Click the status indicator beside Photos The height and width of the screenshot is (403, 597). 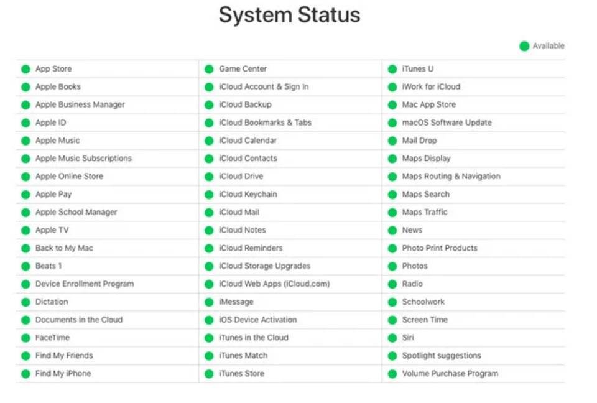(392, 266)
